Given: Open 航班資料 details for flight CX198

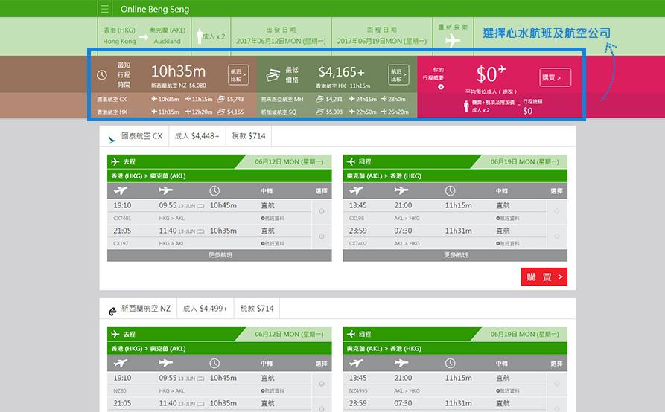Looking at the screenshot, I should tap(508, 219).
